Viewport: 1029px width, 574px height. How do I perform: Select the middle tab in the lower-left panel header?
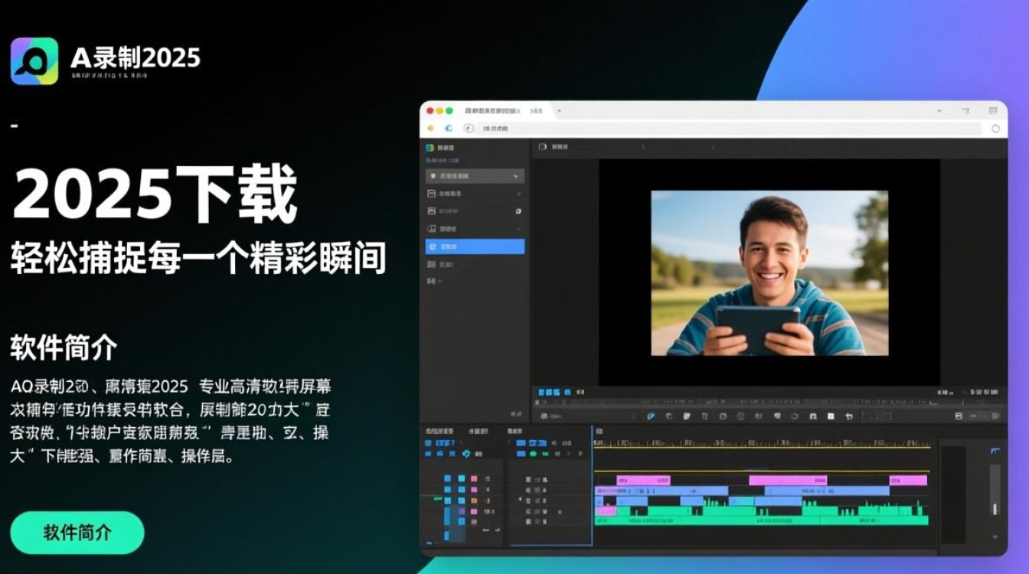[479, 431]
